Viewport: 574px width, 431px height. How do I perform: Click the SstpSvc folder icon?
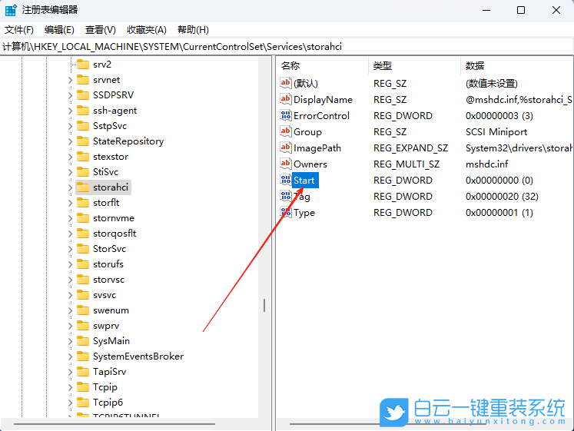coord(83,126)
